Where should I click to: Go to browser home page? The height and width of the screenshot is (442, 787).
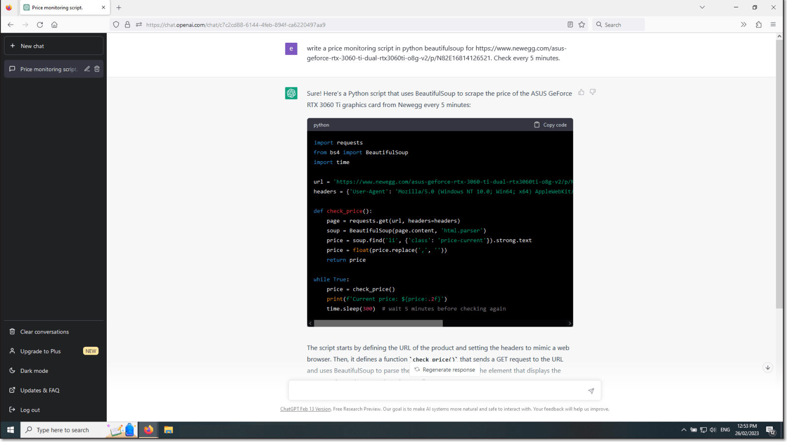click(55, 25)
